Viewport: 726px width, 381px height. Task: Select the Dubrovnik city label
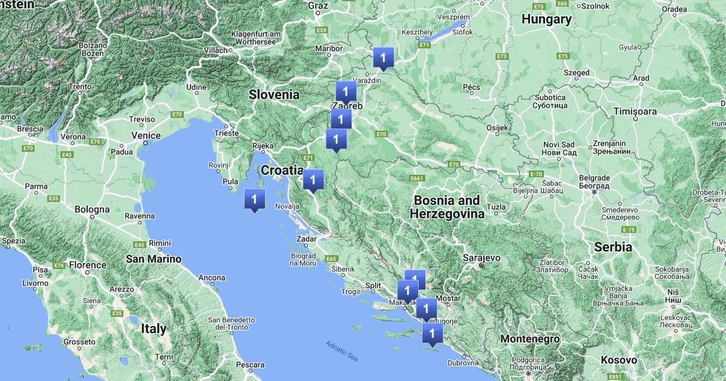tap(464, 363)
